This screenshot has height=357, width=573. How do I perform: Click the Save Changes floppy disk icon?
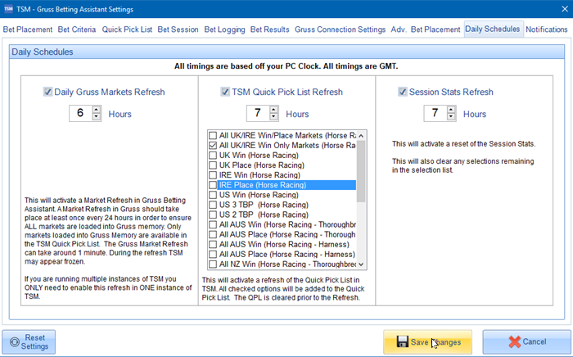coord(403,341)
